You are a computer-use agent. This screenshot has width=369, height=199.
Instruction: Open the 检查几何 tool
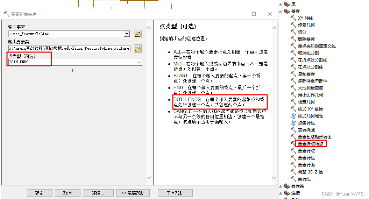[x=306, y=102]
